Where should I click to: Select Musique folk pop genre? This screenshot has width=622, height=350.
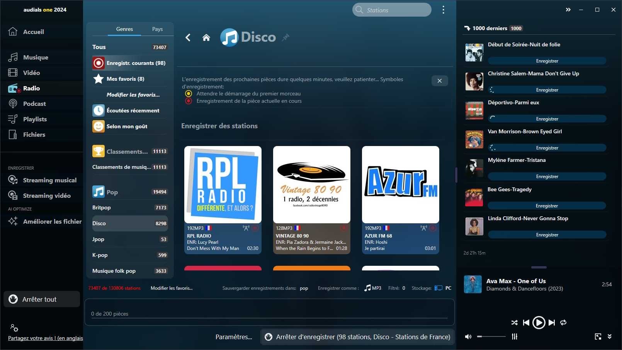pyautogui.click(x=130, y=271)
